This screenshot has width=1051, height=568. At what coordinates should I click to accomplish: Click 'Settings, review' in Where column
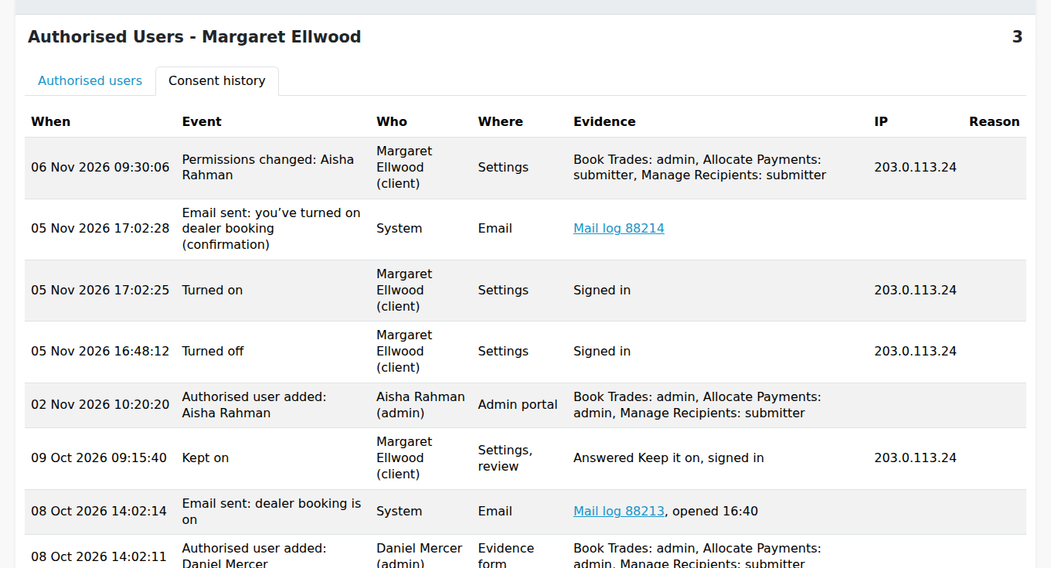point(505,458)
